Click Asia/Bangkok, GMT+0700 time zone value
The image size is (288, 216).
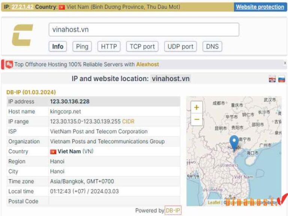click(82, 181)
